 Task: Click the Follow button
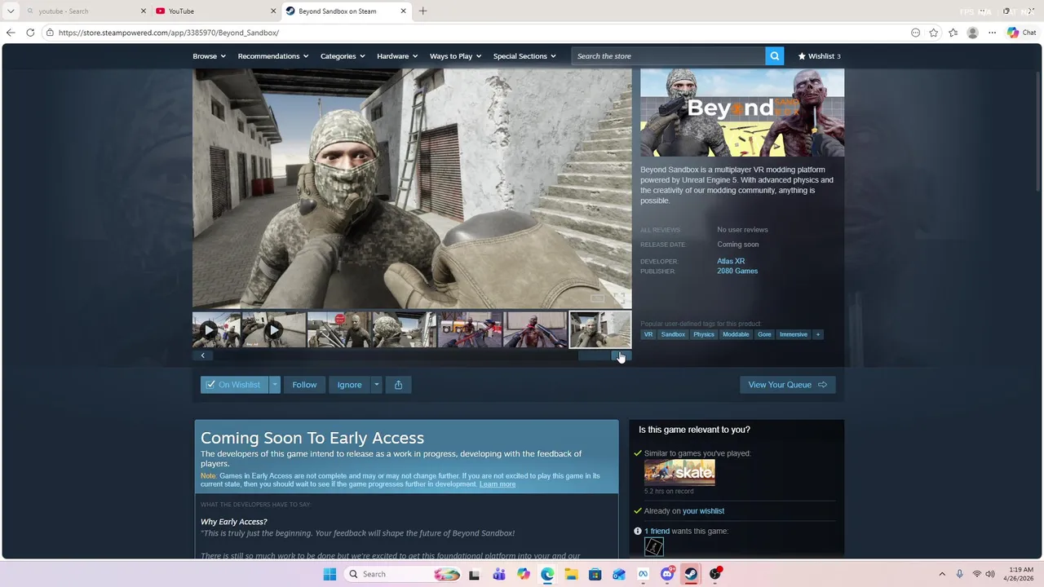[x=304, y=385]
